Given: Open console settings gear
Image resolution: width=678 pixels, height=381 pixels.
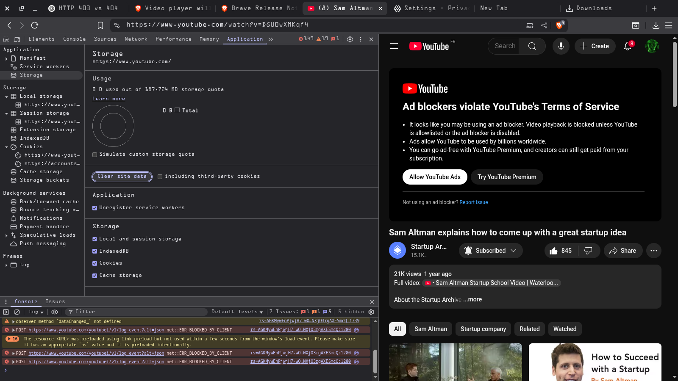Looking at the screenshot, I should coord(371,312).
